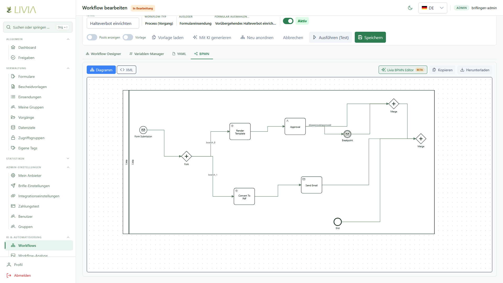
Task: Click the Form Submission start event node
Action: pyautogui.click(x=143, y=130)
